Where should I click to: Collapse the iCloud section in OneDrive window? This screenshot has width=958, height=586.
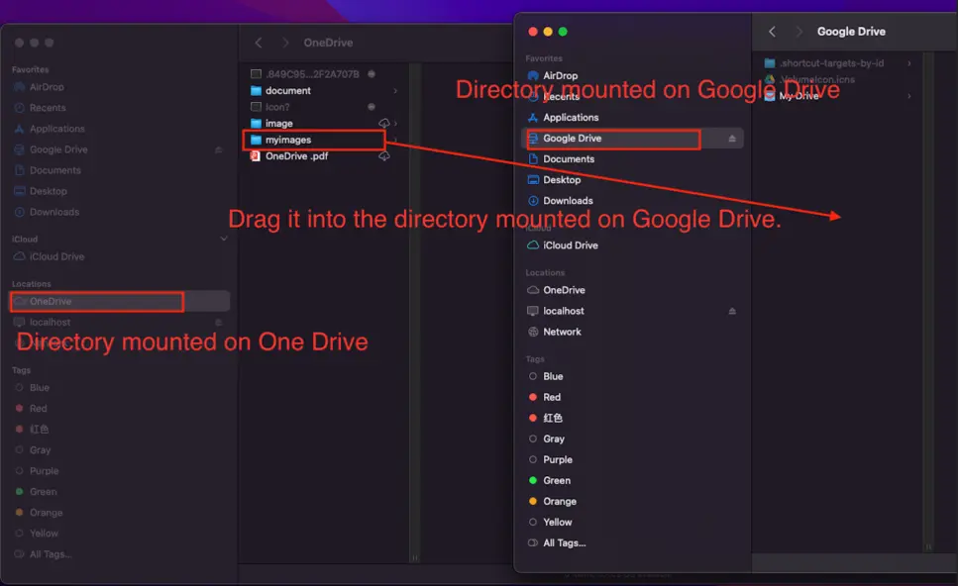[x=224, y=239]
